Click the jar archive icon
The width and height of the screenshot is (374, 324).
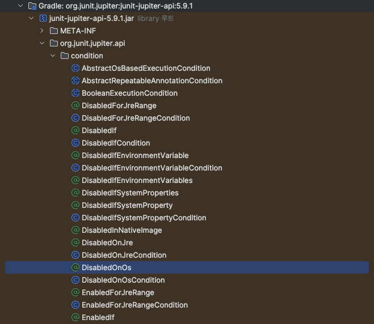43,18
